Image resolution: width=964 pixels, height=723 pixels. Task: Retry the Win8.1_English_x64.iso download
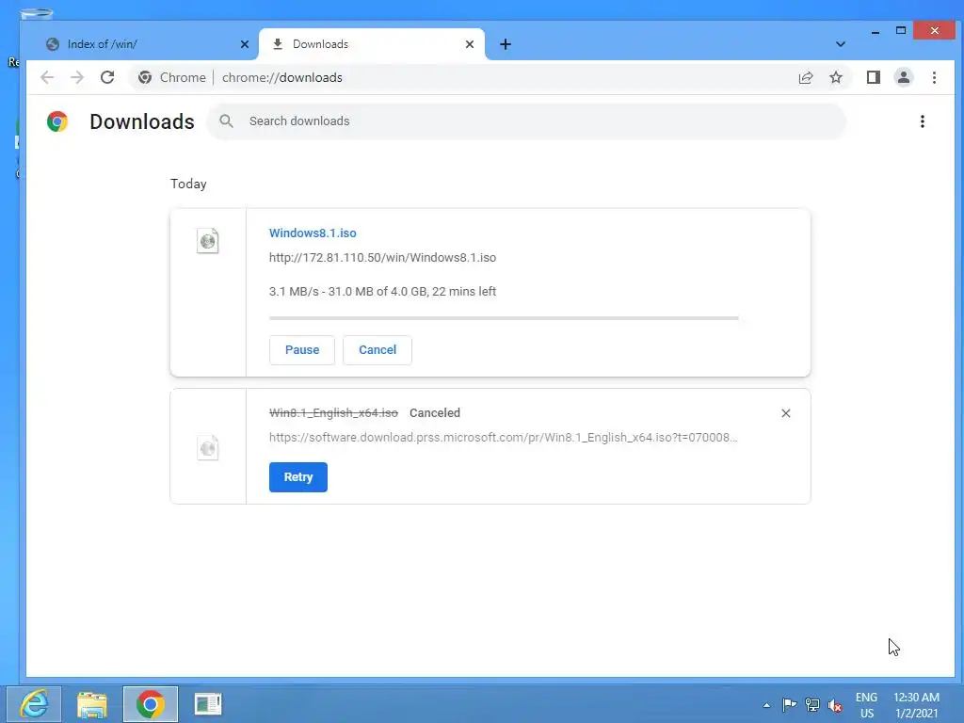pos(298,477)
